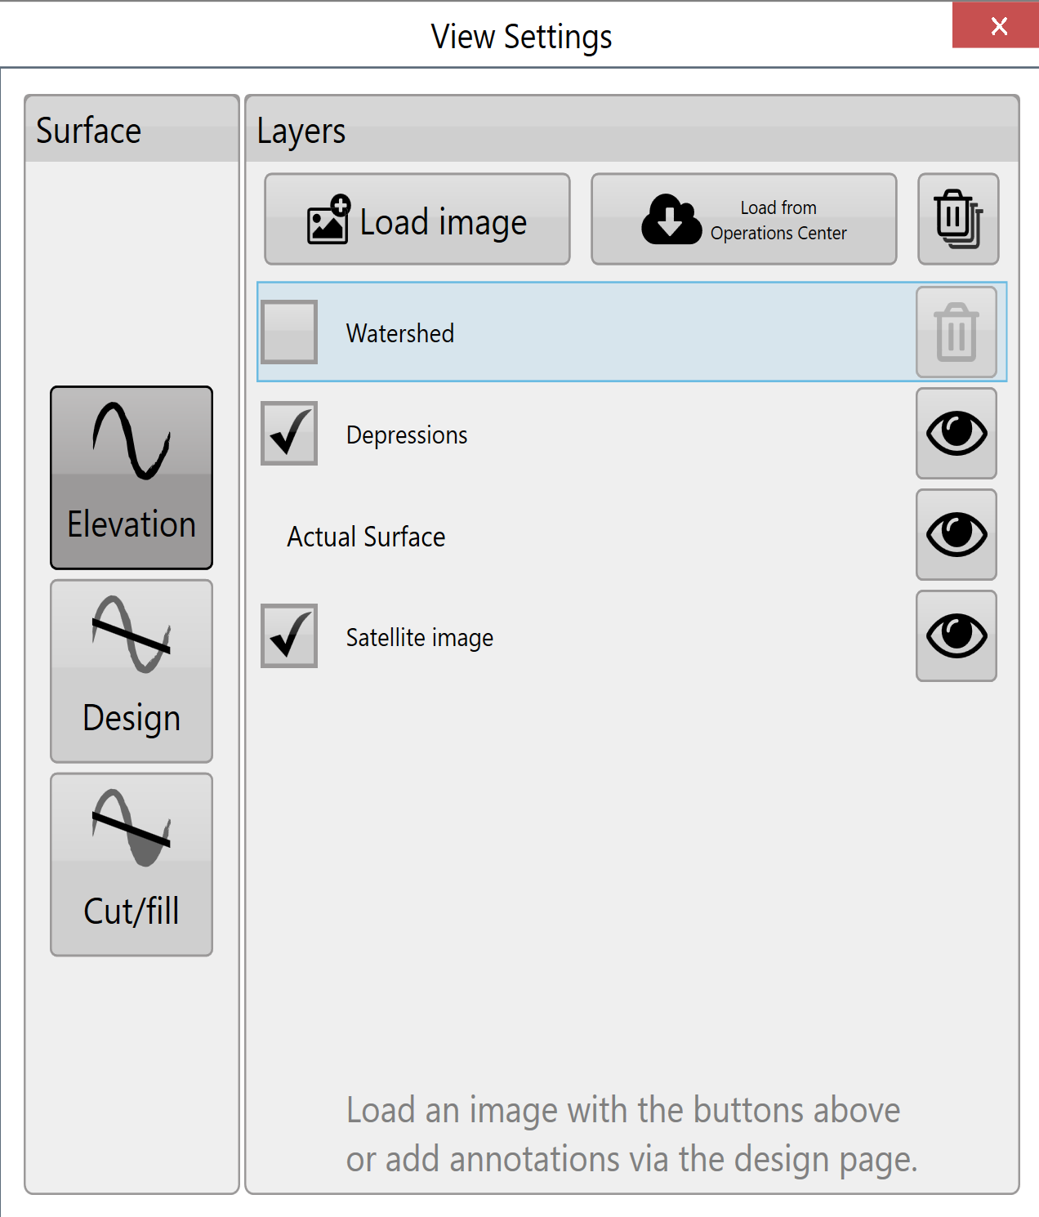Enable the Watershed checkbox
Viewport: 1039px width, 1217px height.
[x=289, y=332]
